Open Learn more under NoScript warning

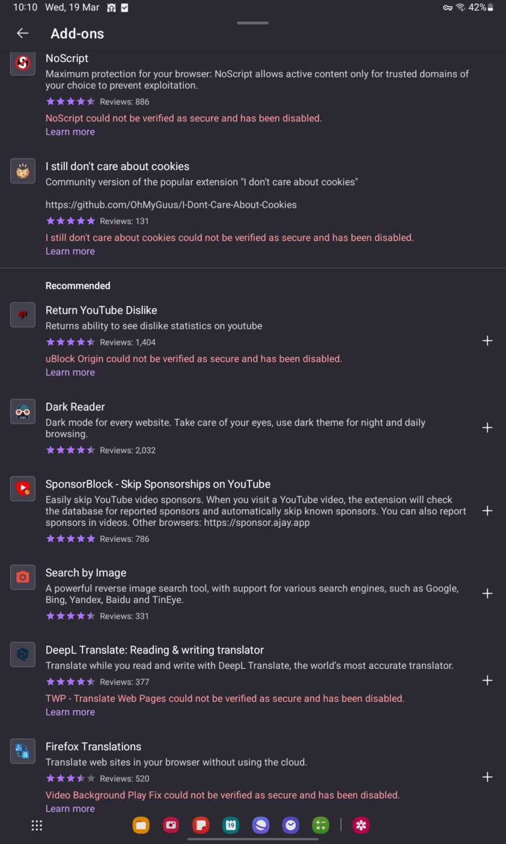(x=70, y=132)
